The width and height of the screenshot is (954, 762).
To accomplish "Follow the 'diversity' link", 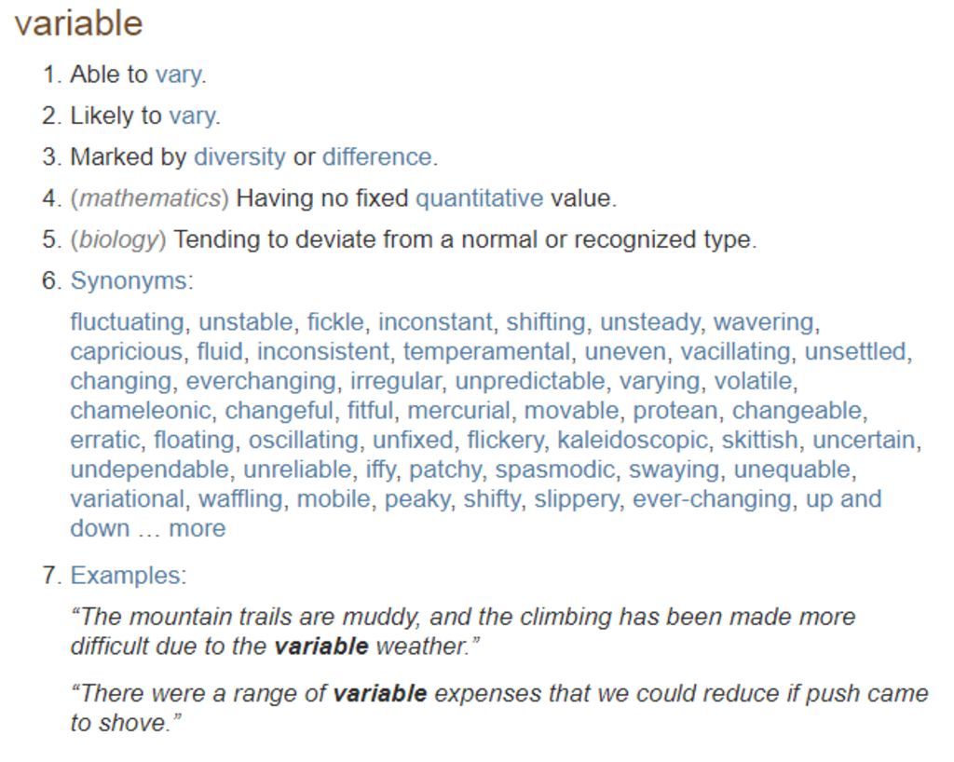I will pyautogui.click(x=239, y=157).
